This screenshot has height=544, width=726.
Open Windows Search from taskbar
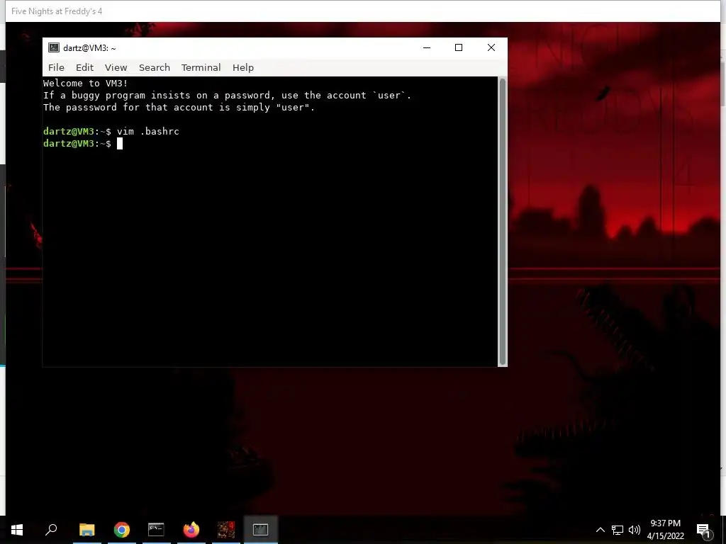(51, 530)
